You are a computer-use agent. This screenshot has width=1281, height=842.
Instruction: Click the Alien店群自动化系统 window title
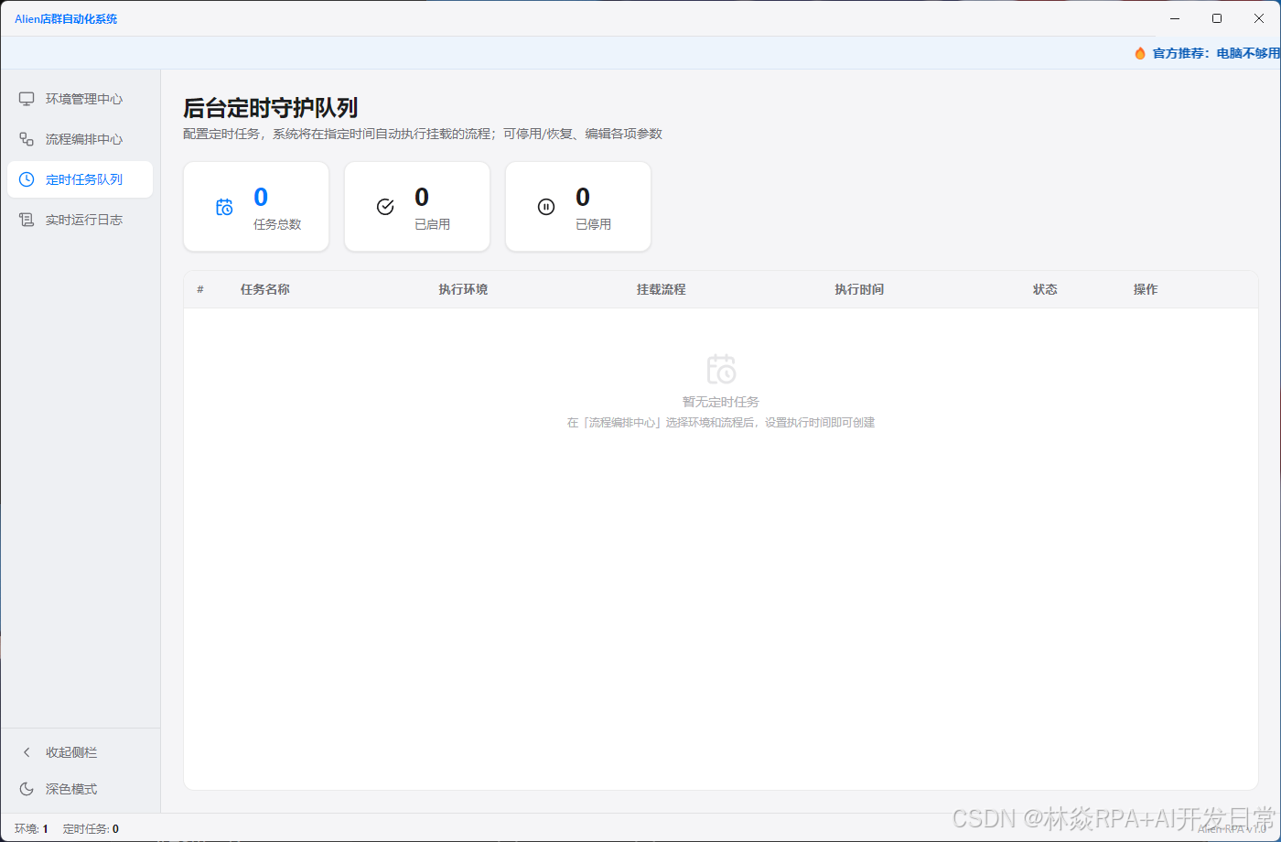click(66, 18)
